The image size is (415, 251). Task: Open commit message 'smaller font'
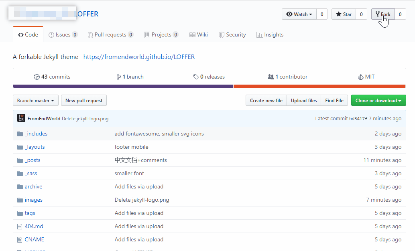point(129,174)
